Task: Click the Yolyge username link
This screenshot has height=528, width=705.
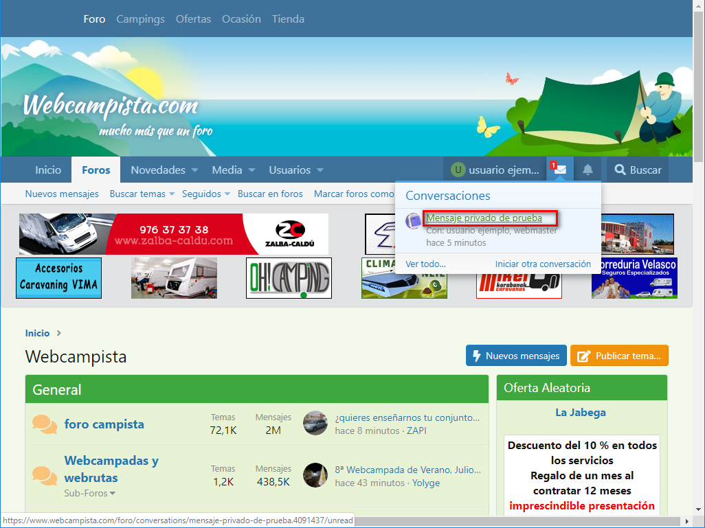Action: pos(426,483)
